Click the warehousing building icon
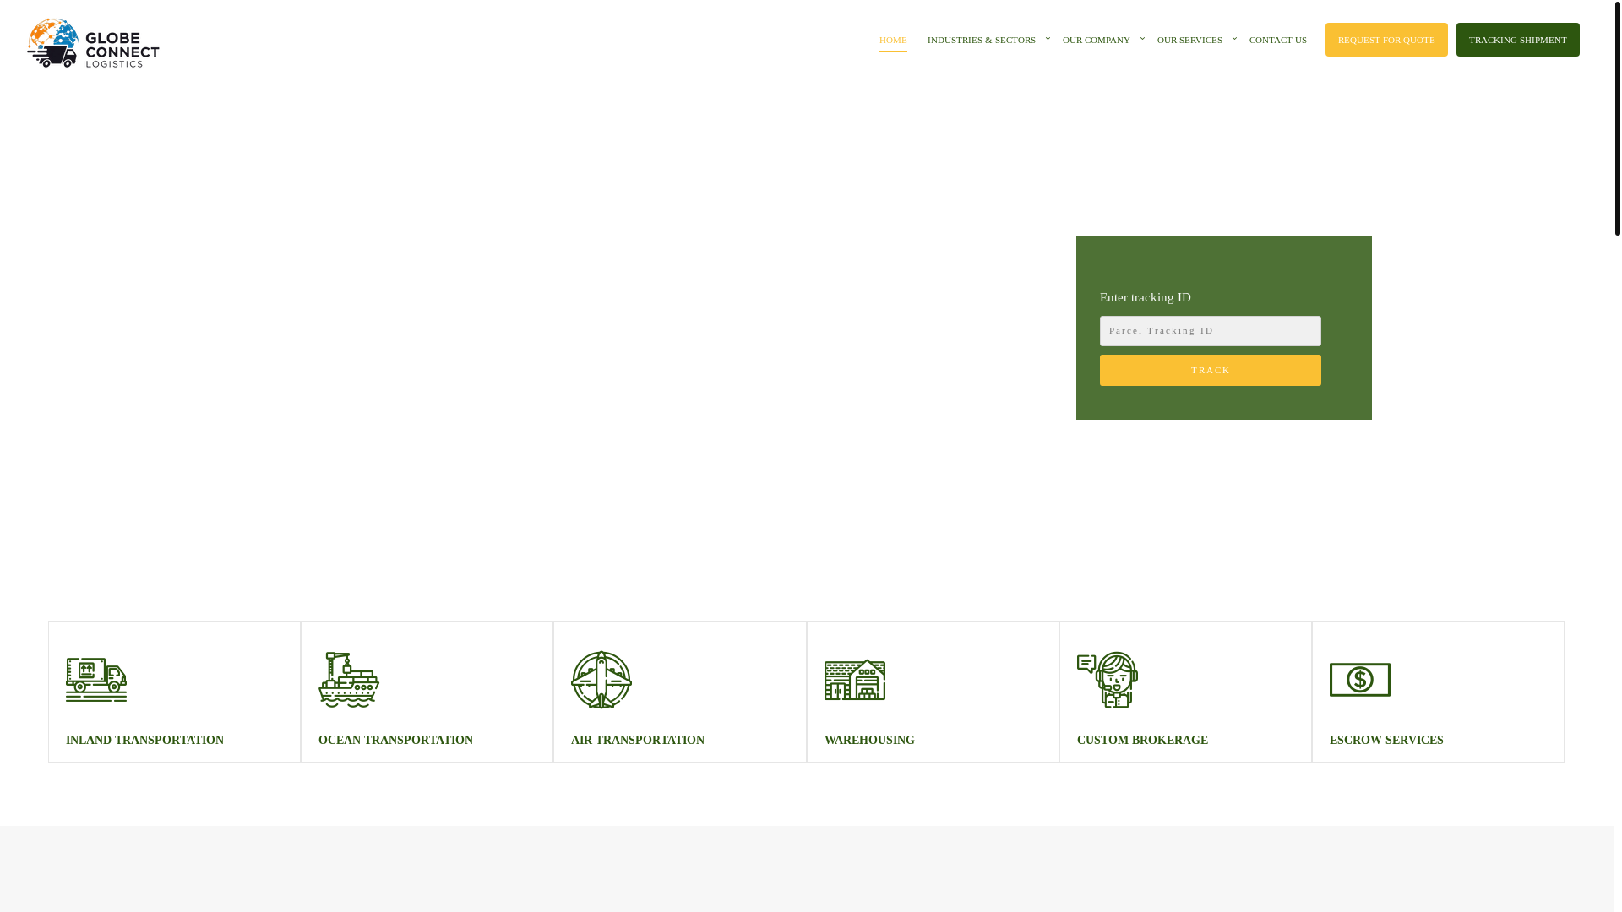Viewport: 1622px width, 912px height. pyautogui.click(x=855, y=680)
